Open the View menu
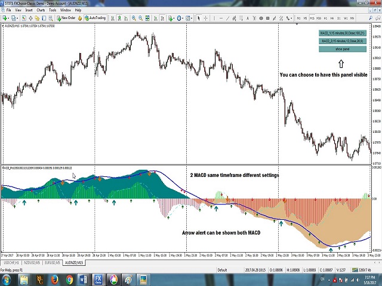 [x=18, y=10]
